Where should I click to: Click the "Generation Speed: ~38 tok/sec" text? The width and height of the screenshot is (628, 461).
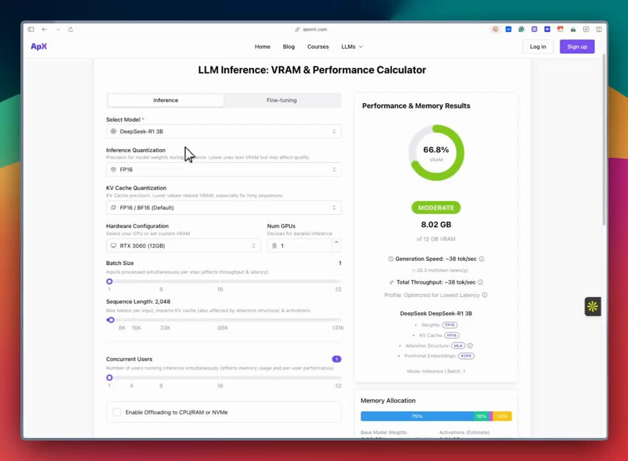coord(436,259)
